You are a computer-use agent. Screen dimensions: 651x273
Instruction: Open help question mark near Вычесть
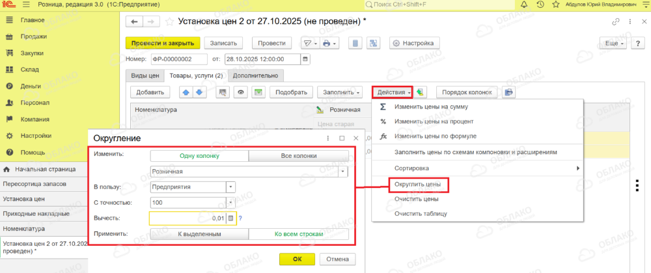pos(240,218)
